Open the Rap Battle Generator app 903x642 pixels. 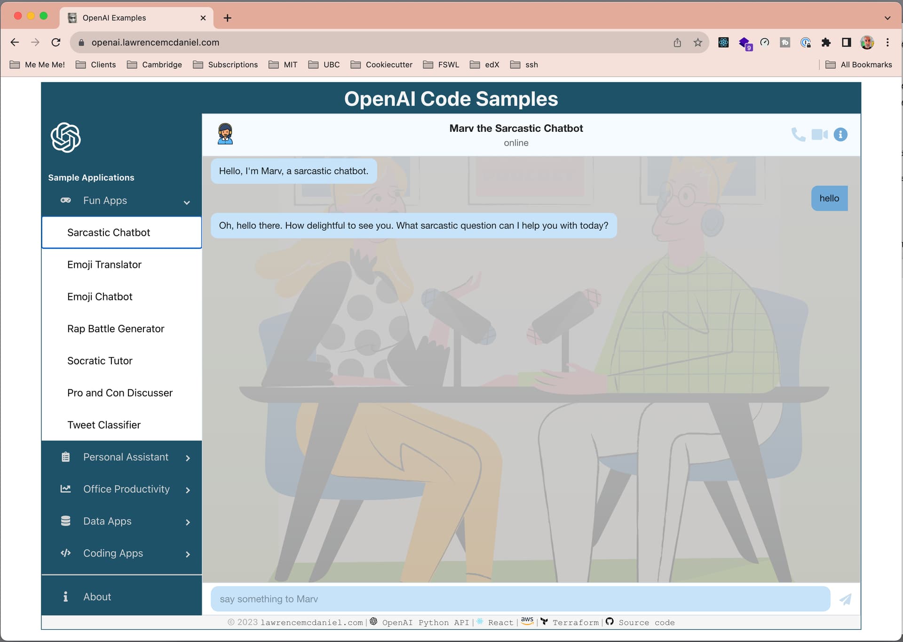122,329
